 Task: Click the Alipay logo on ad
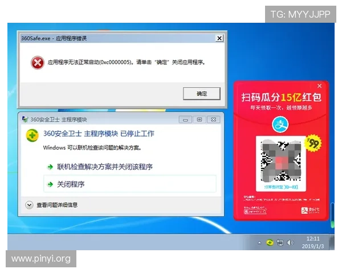(x=280, y=125)
